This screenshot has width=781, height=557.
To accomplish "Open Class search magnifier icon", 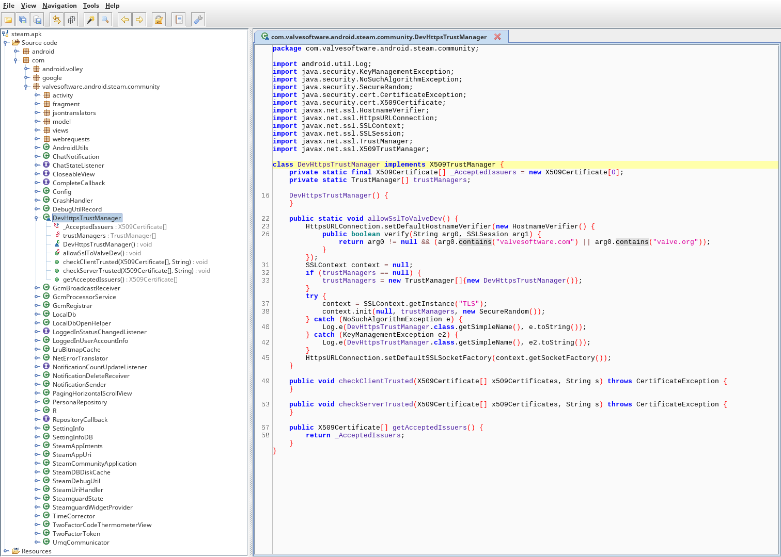I will click(105, 20).
